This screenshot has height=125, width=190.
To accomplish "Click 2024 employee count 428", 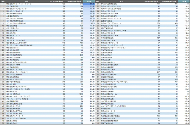I will pyautogui.click(x=176, y=23).
